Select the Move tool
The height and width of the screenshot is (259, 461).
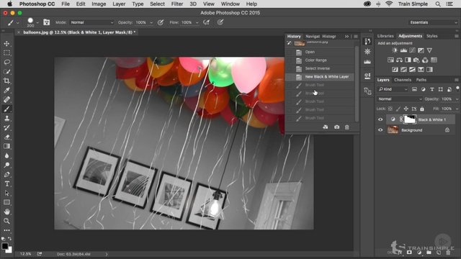(x=6, y=44)
